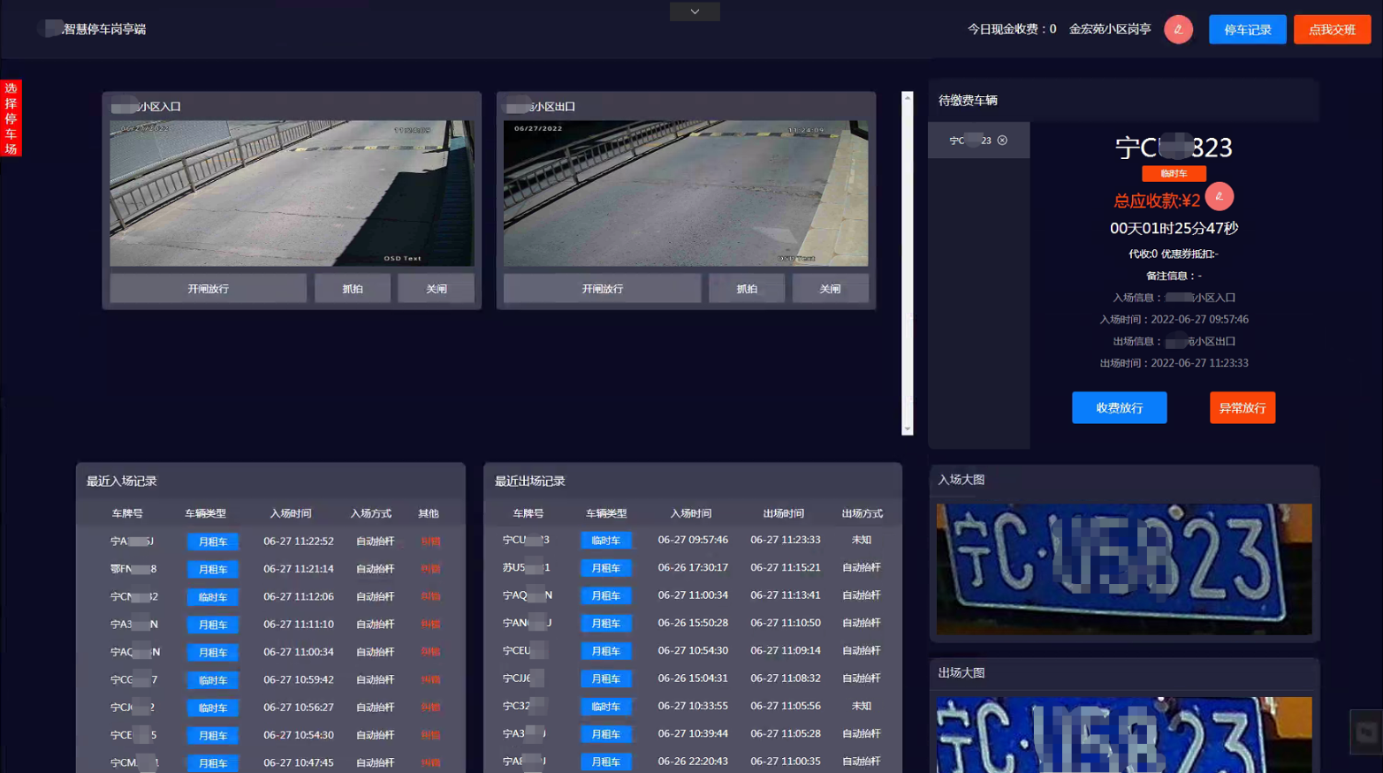Select the pending vehicle in 待缴费车辆 list
Viewport: 1383px width, 773px height.
969,140
